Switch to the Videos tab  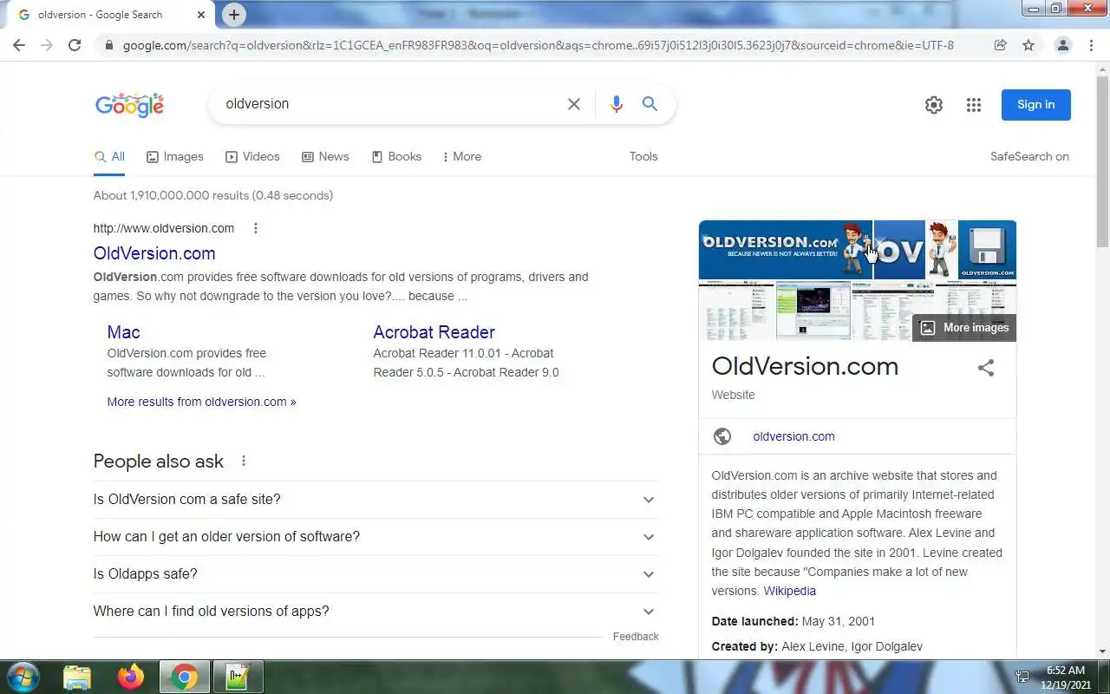[x=252, y=157]
